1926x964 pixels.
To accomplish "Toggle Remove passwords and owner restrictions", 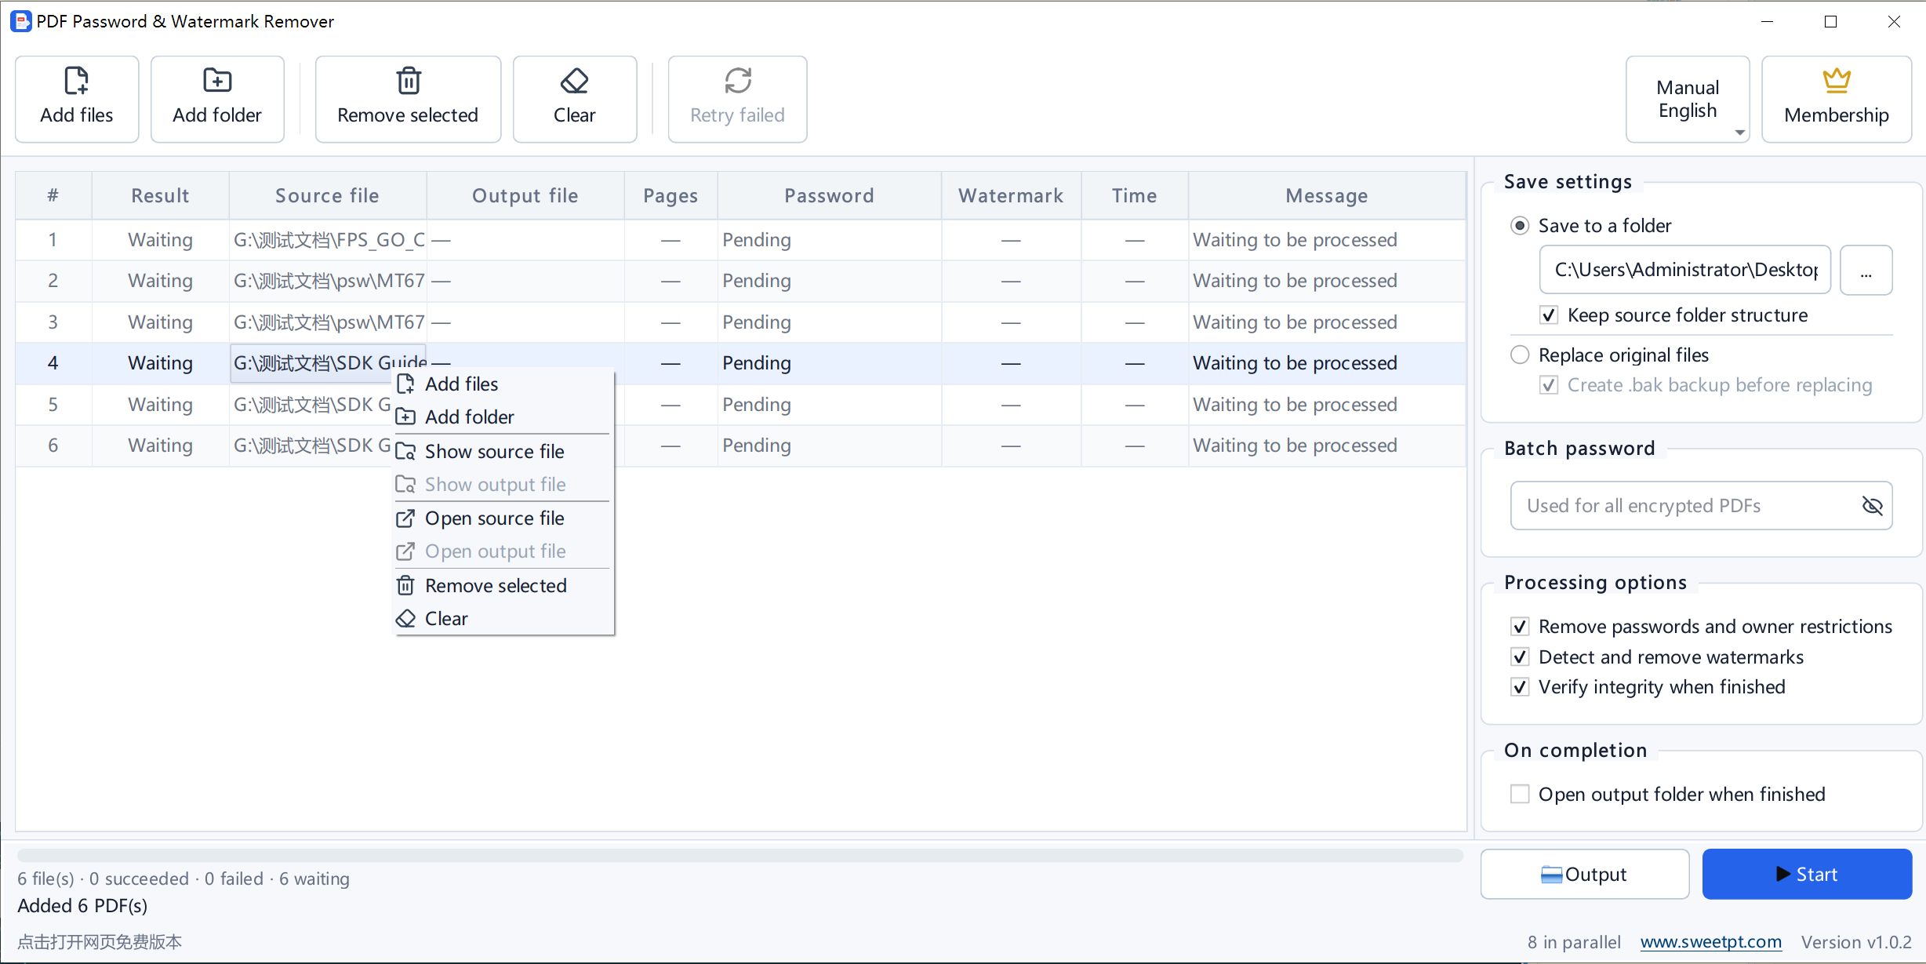I will pyautogui.click(x=1520, y=627).
